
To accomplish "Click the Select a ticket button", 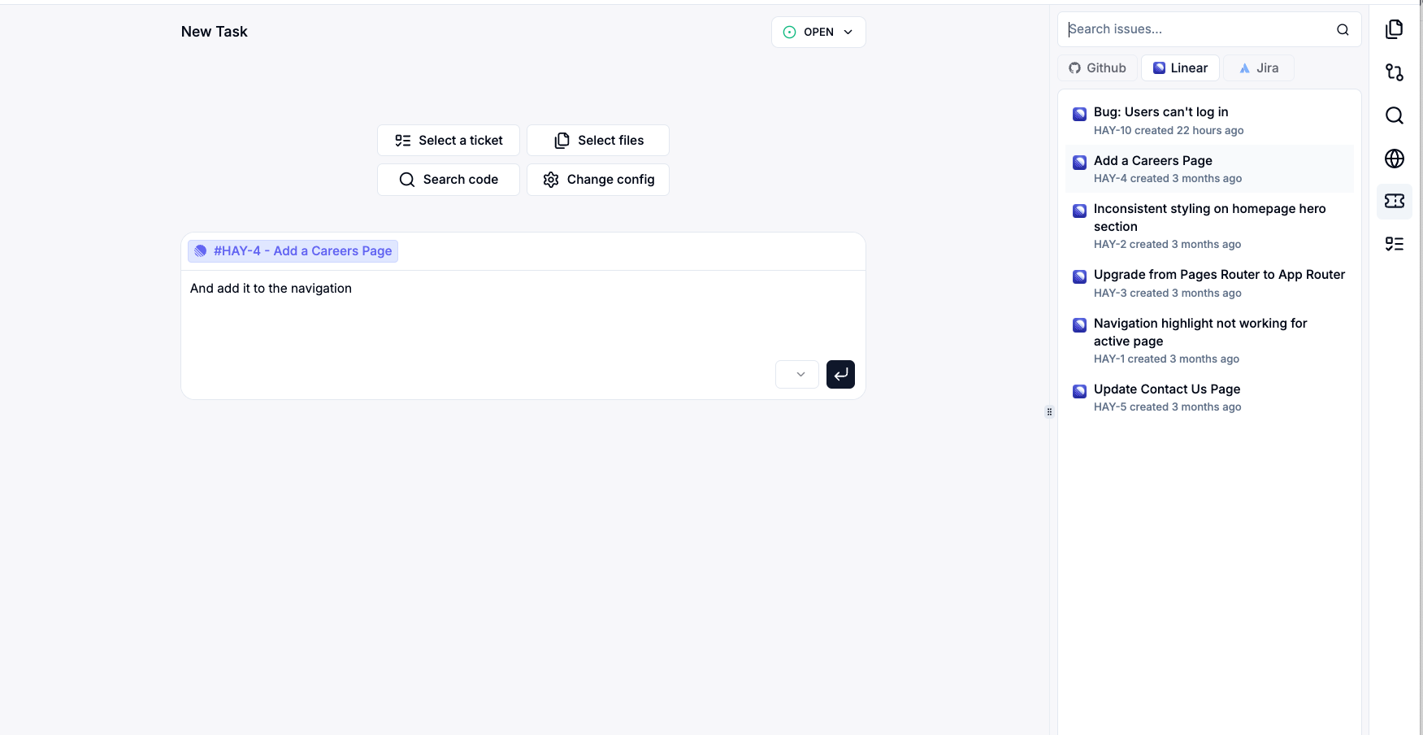I will point(449,141).
